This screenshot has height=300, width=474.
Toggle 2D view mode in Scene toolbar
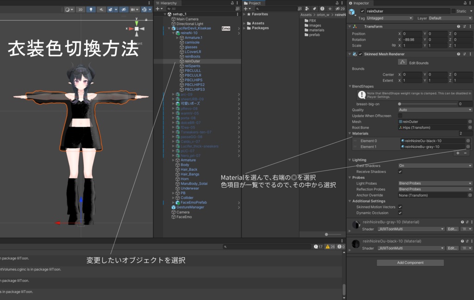pos(80,9)
